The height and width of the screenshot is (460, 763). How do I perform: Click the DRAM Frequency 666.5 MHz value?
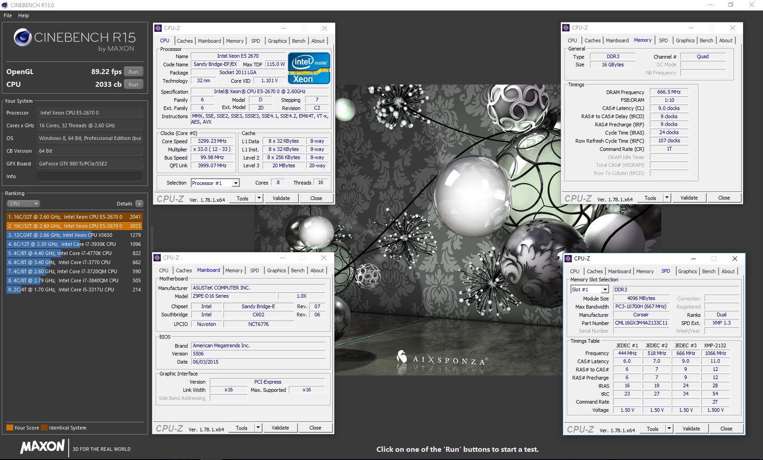pyautogui.click(x=669, y=92)
